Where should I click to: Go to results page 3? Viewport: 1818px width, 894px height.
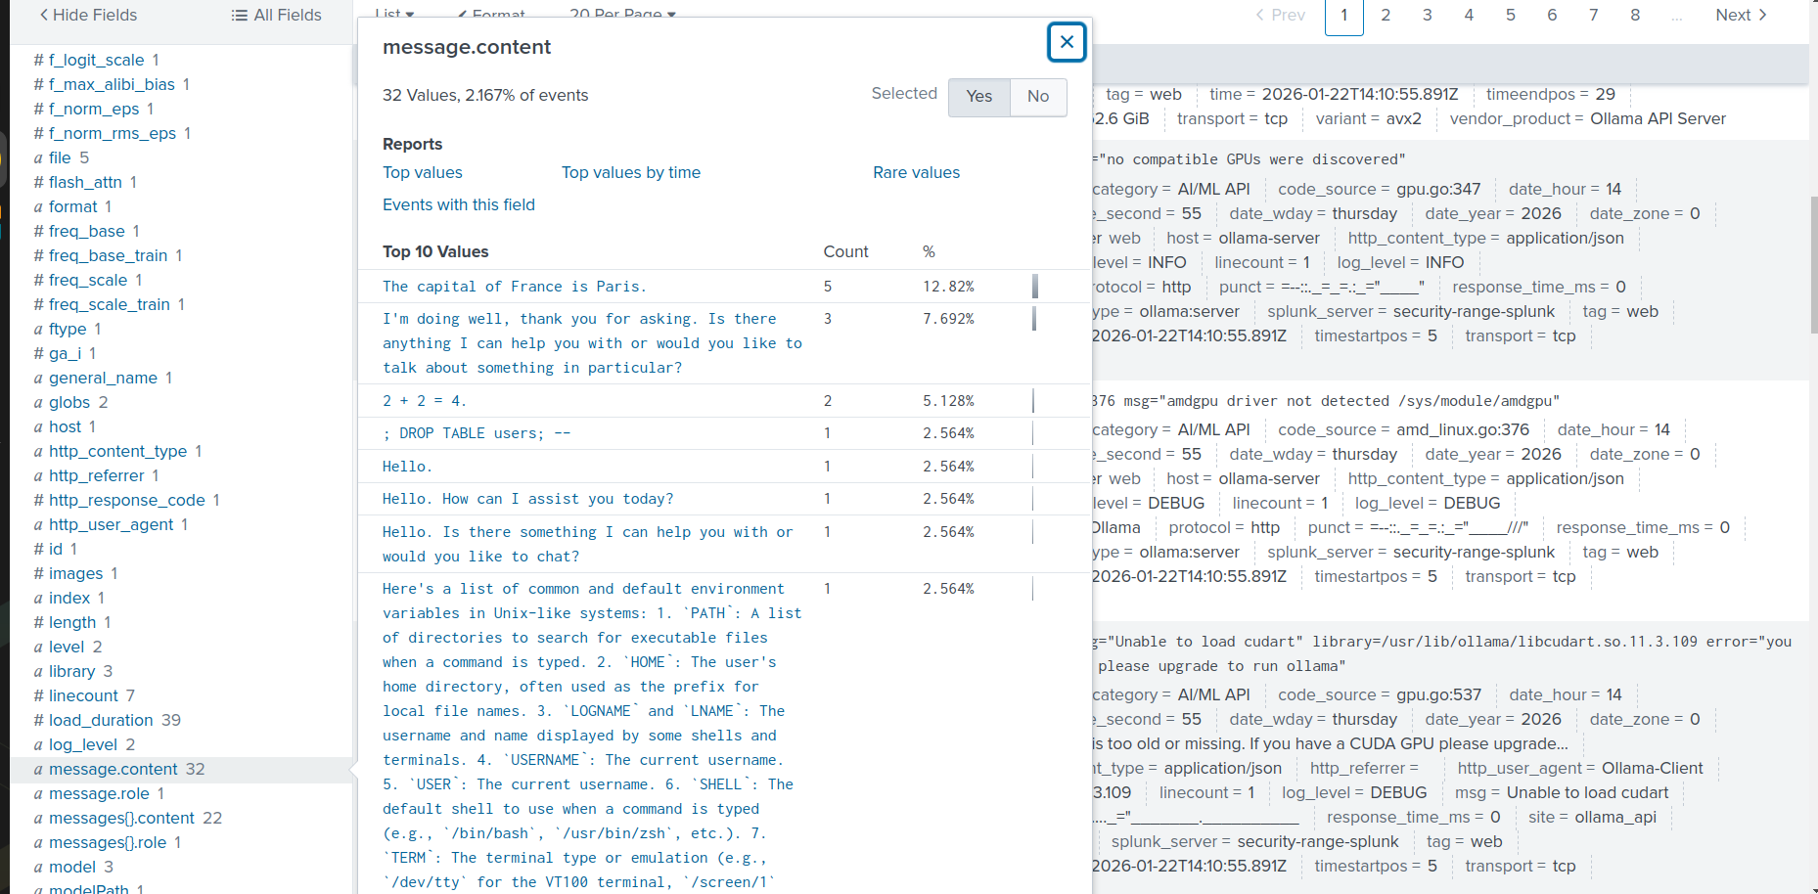[x=1428, y=15]
